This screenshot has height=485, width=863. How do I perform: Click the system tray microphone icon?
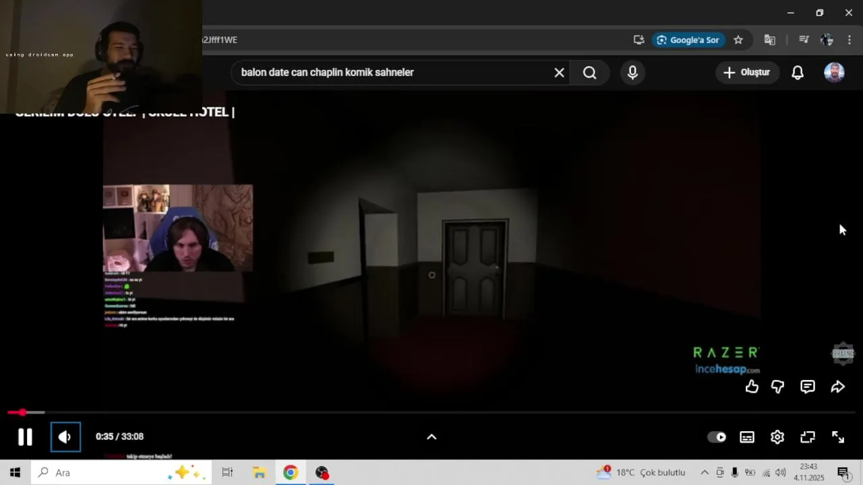point(735,473)
